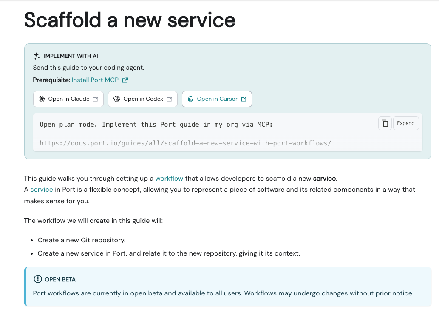Click 'Send this guide to your coding agent' text
Image resolution: width=439 pixels, height=321 pixels.
(88, 68)
